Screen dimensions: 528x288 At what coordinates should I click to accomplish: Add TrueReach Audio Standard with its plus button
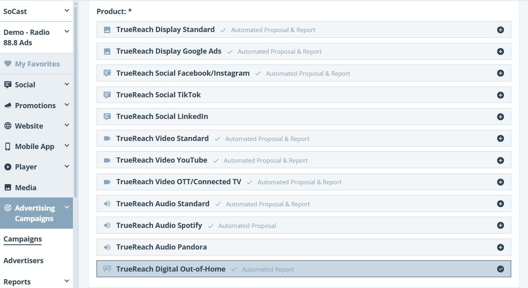[500, 204]
